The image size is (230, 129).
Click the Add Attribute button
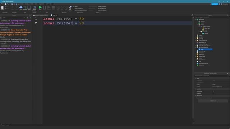click(x=213, y=101)
